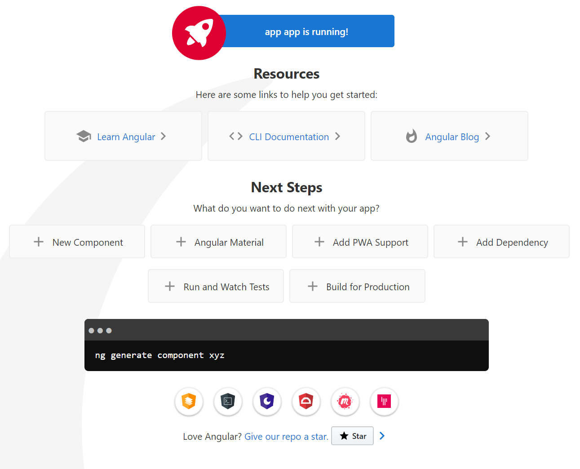Open the Protractor red shield icon
Image resolution: width=580 pixels, height=469 pixels.
(x=306, y=401)
